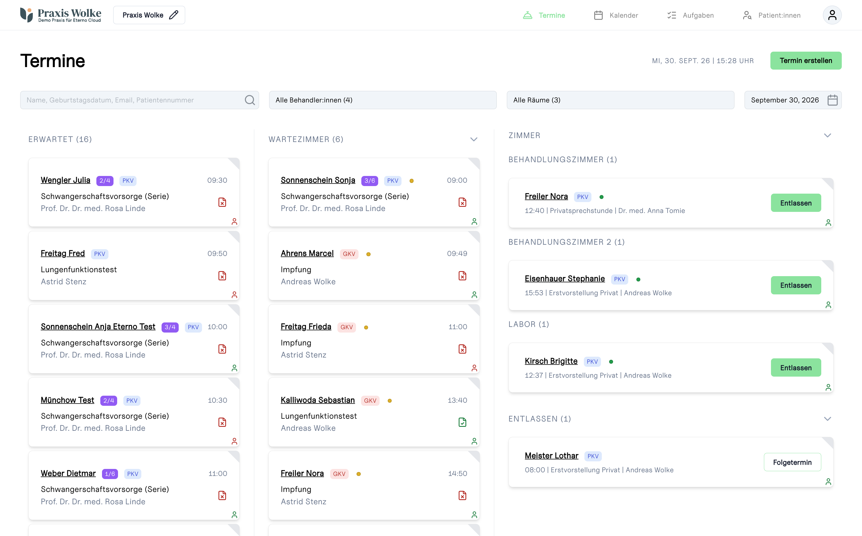Viewport: 862px width, 536px height.
Task: Click the pencil edit icon beside Praxis Wolke
Action: coord(174,15)
